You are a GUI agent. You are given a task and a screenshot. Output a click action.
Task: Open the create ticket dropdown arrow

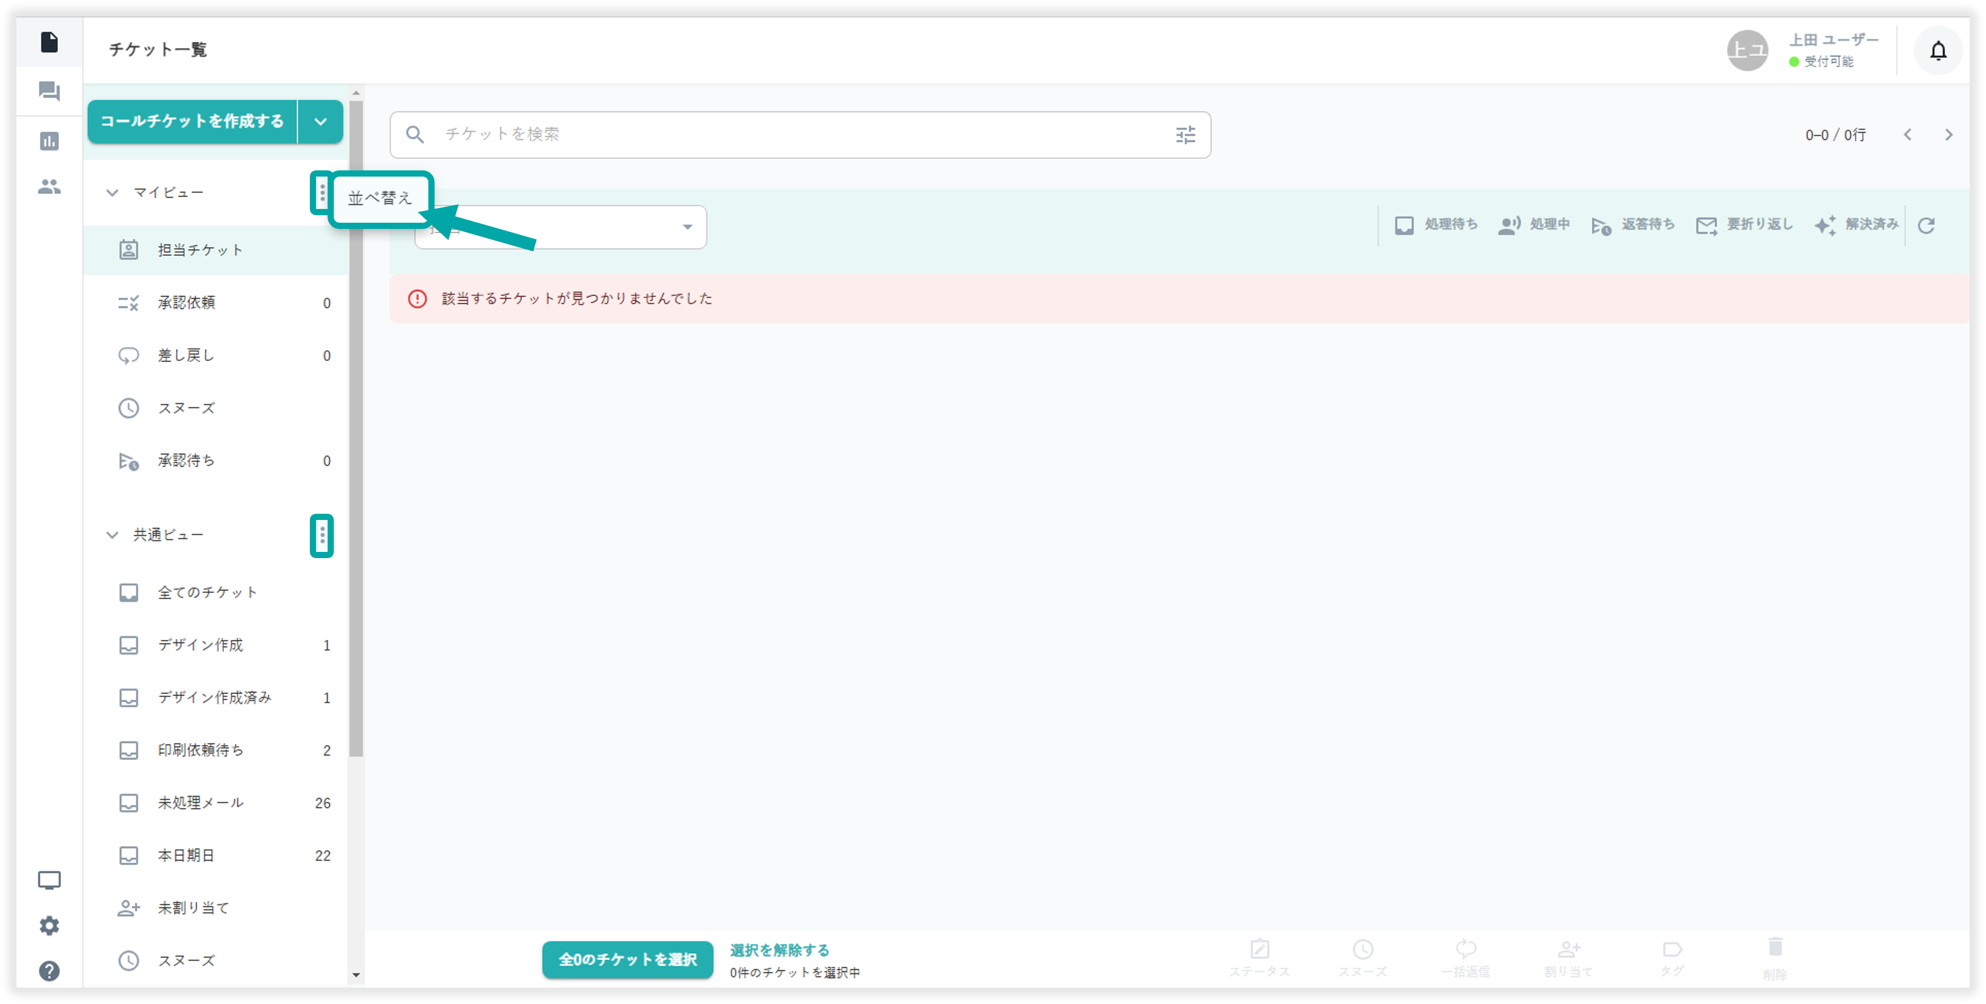click(321, 122)
